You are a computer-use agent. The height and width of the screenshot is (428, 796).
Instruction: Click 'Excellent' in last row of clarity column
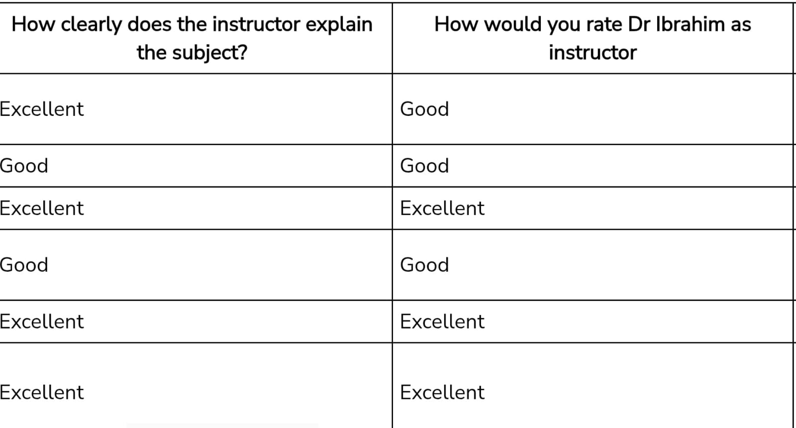pos(42,392)
